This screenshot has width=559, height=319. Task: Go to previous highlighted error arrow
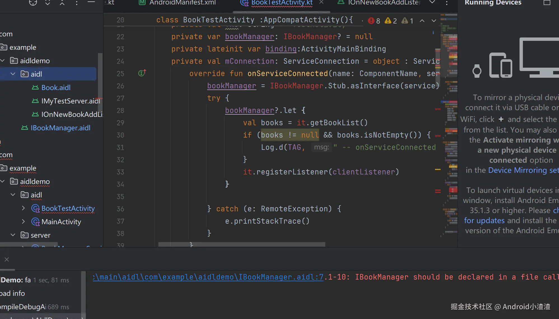pyautogui.click(x=422, y=21)
